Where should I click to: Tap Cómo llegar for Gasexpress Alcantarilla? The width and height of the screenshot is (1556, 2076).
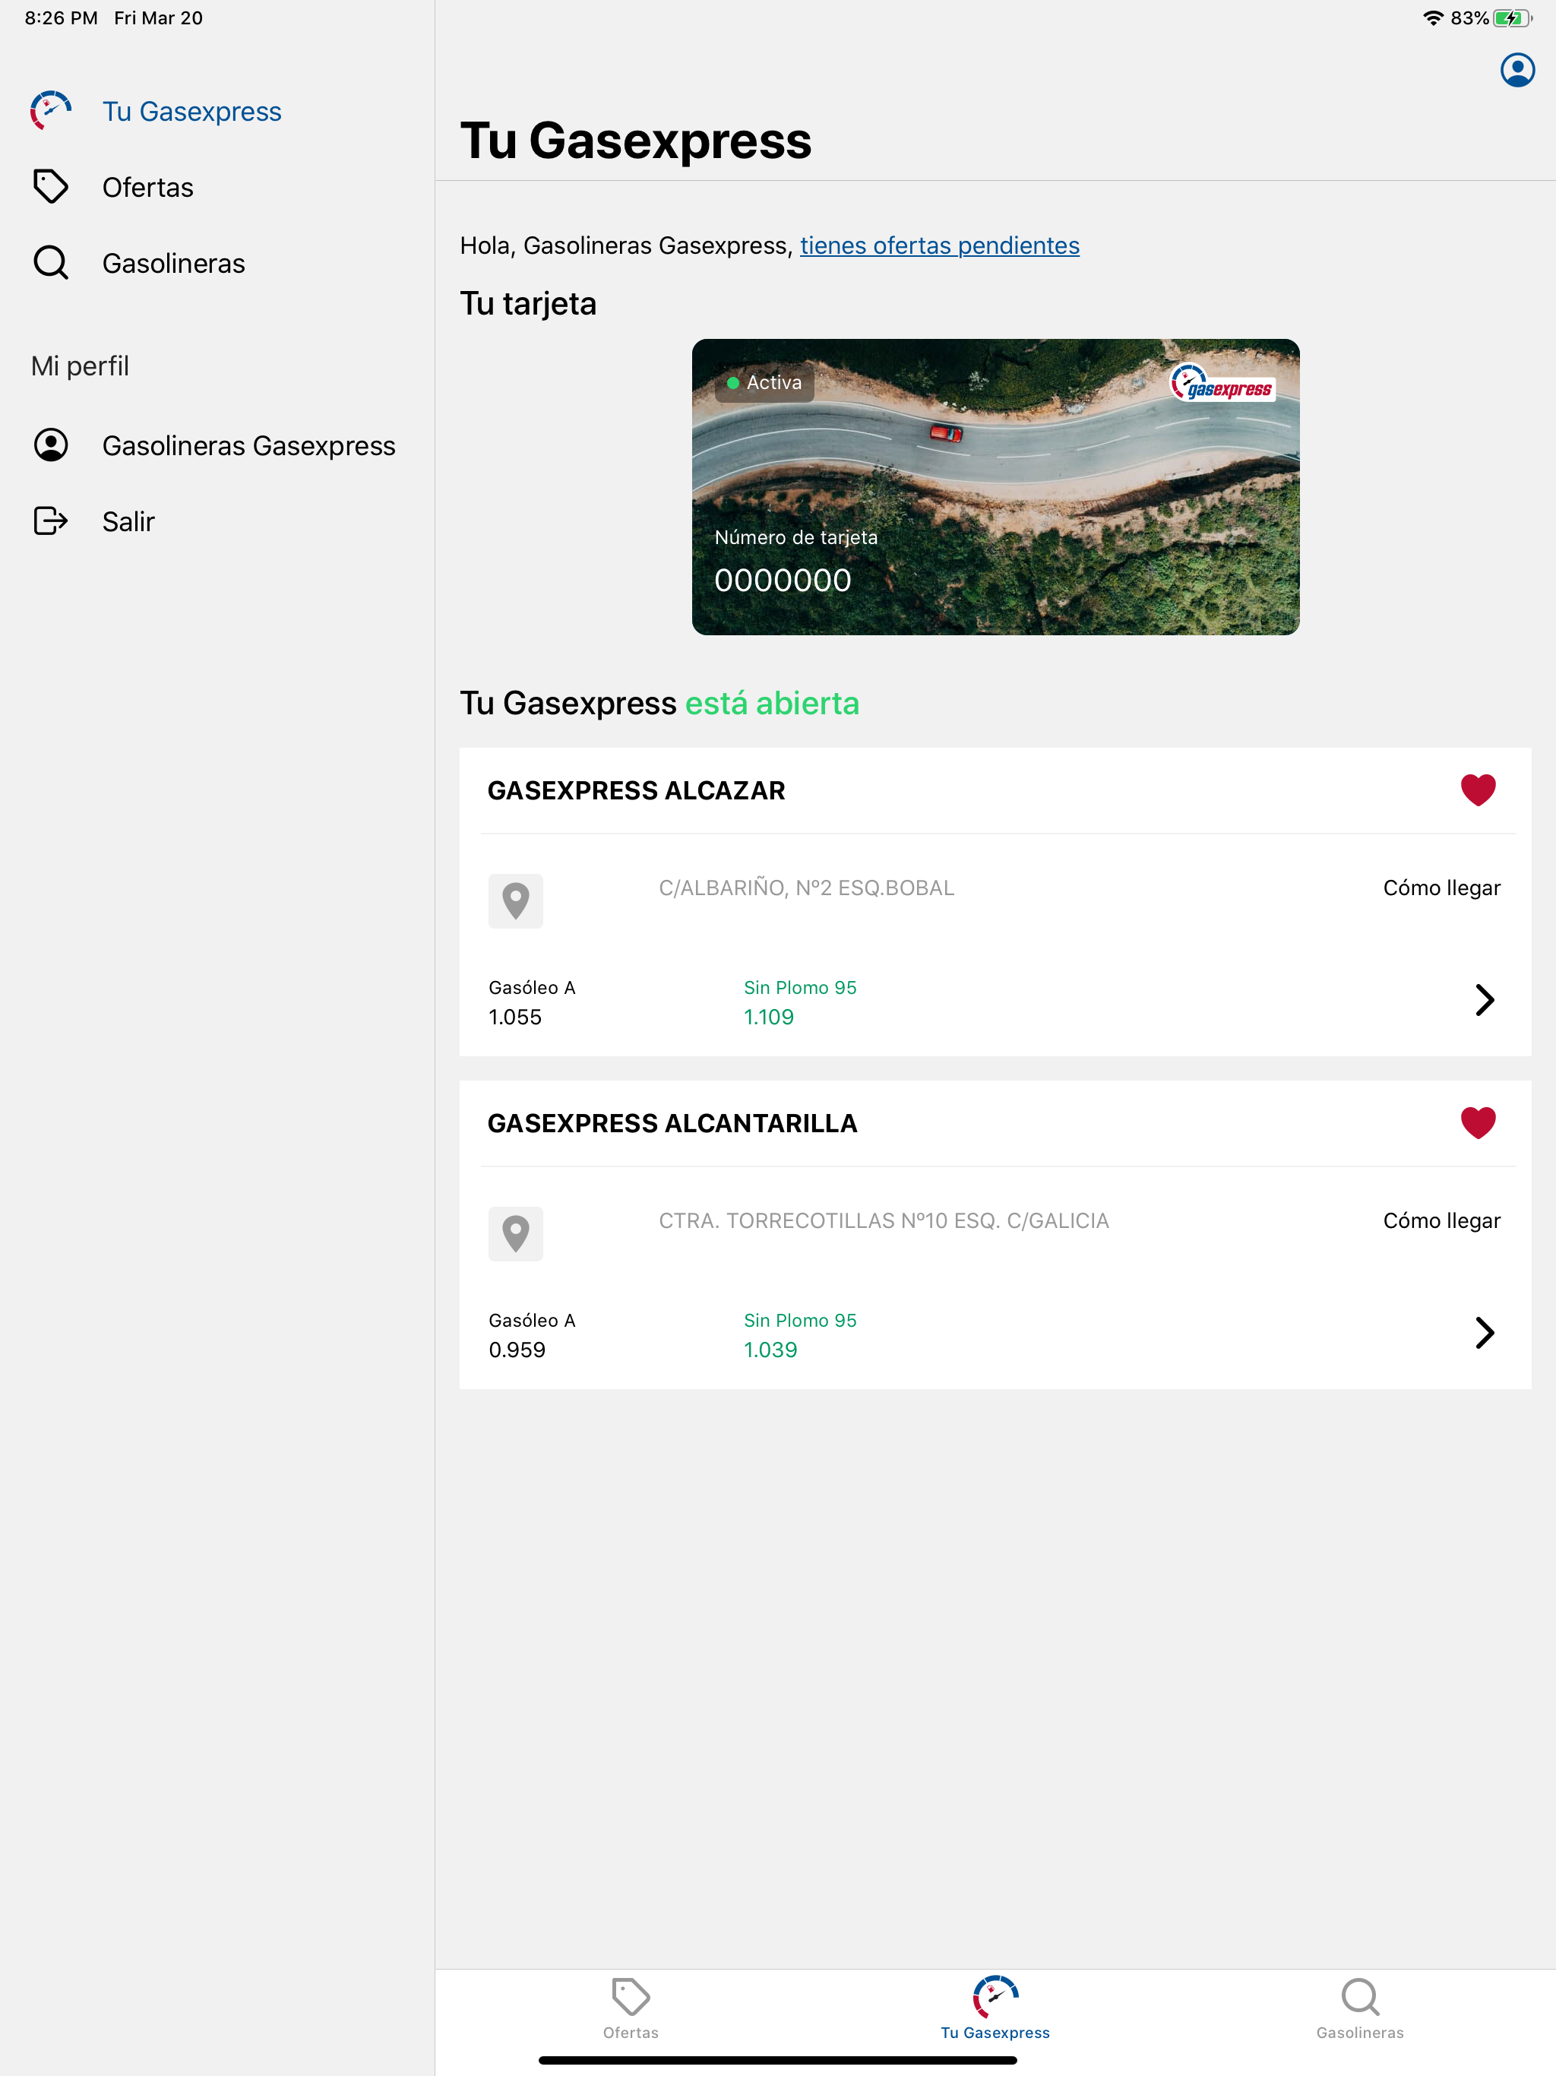[x=1441, y=1220]
